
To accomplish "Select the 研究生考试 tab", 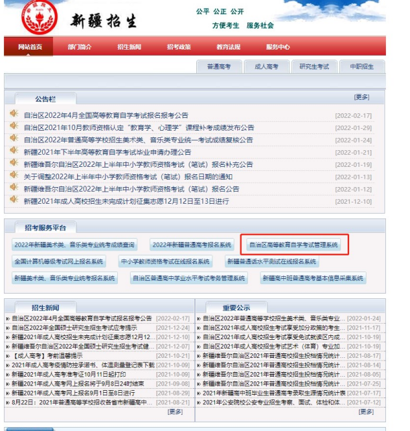I will tap(314, 67).
